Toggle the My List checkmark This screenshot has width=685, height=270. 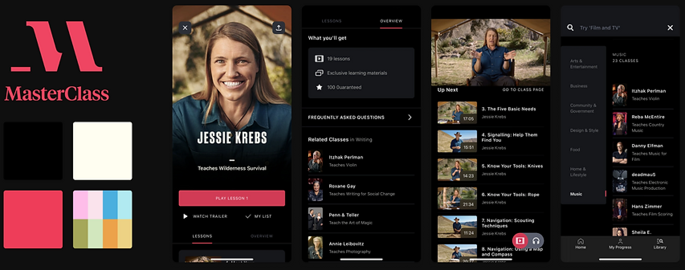coord(248,216)
